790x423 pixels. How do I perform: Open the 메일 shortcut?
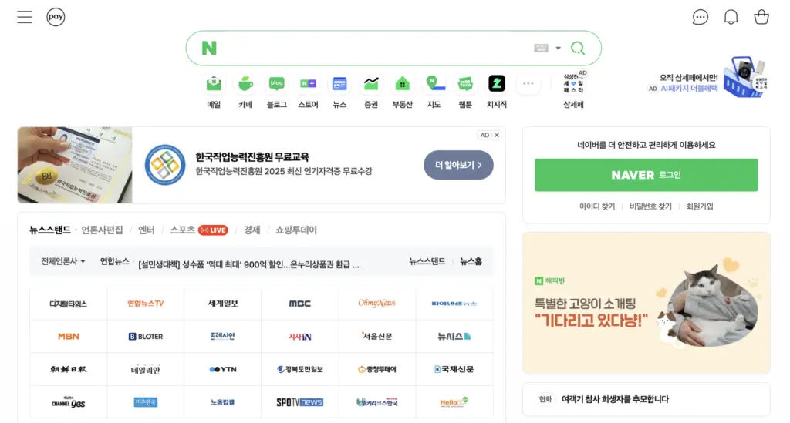pyautogui.click(x=214, y=92)
